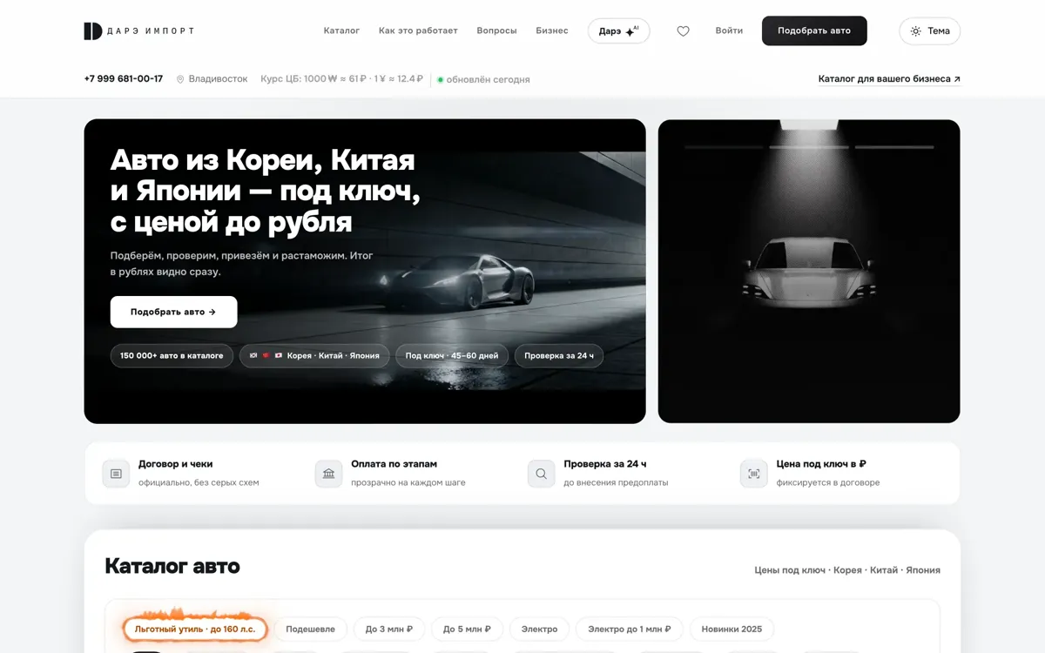Click the Под ключ · 45–60 дней chip
Viewport: 1045px width, 653px height.
(452, 355)
